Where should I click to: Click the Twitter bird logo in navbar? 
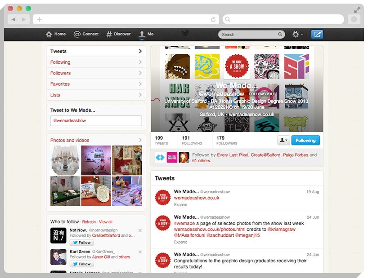[x=185, y=34]
